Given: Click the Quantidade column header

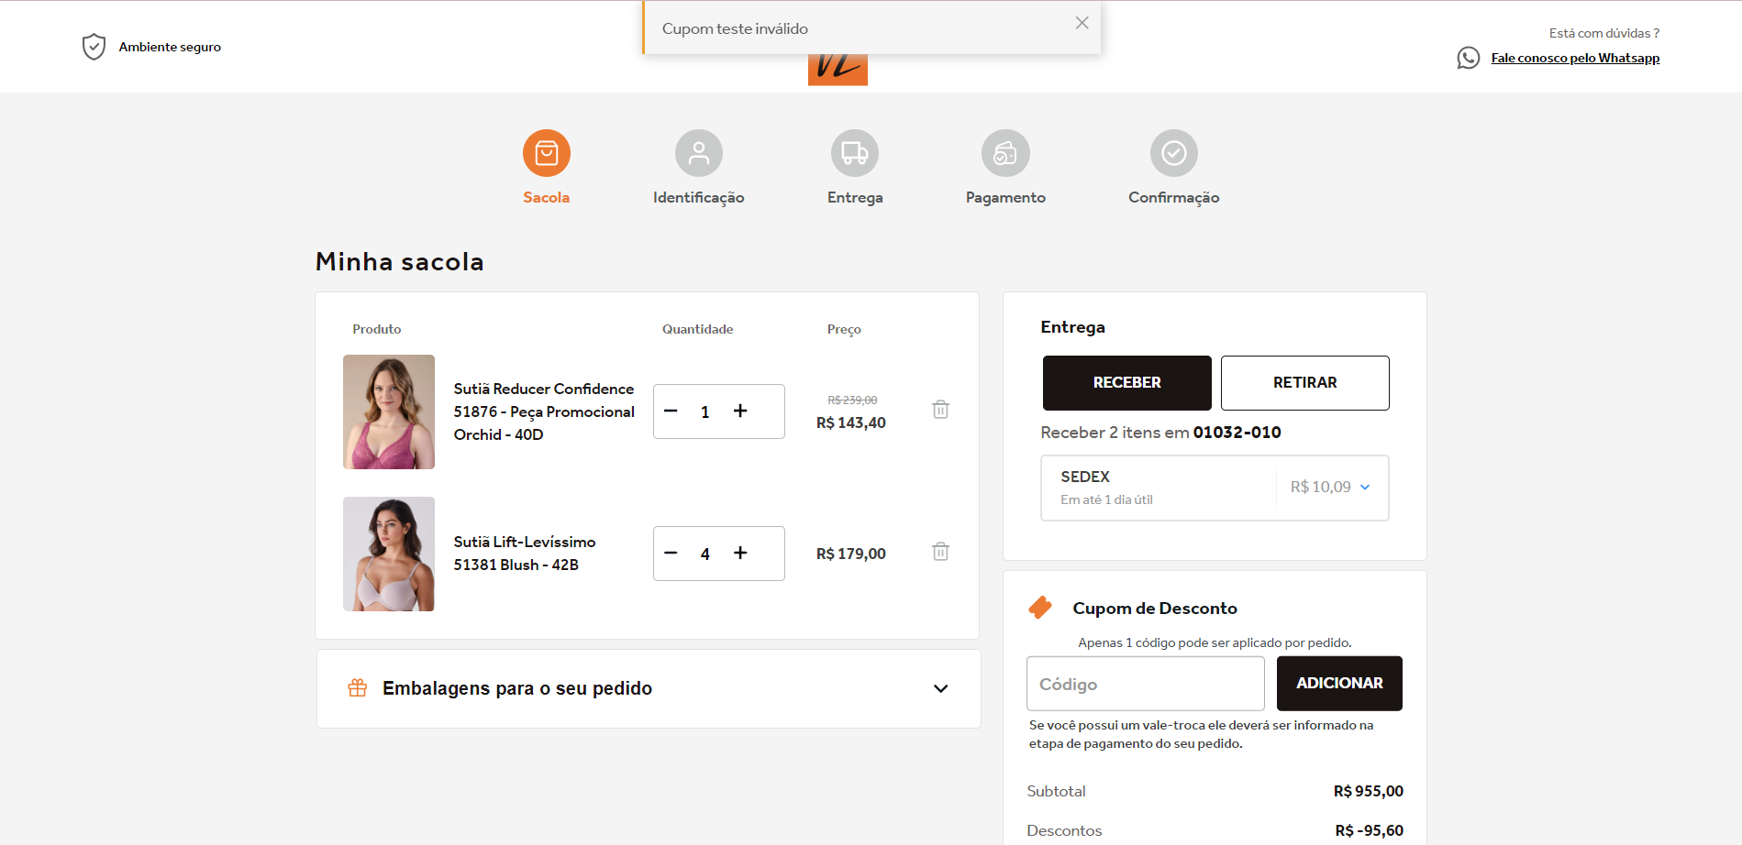Looking at the screenshot, I should (x=698, y=329).
